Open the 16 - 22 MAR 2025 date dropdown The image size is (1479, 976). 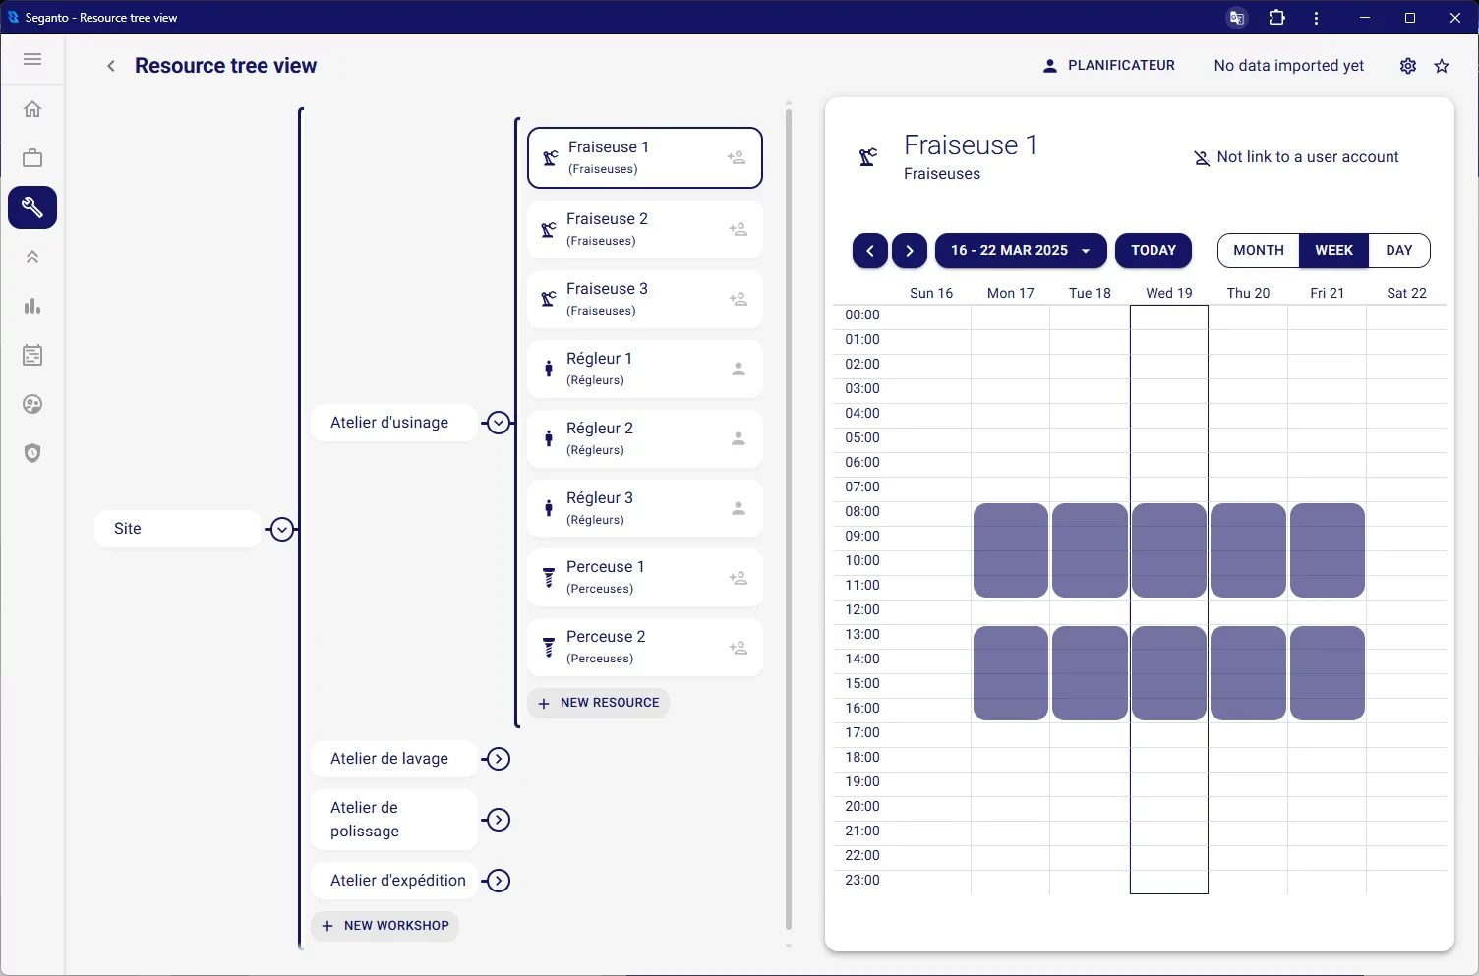[1020, 251]
